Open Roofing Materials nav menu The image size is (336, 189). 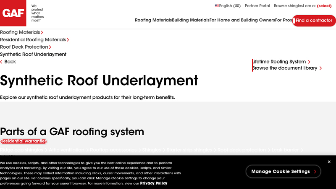[153, 20]
